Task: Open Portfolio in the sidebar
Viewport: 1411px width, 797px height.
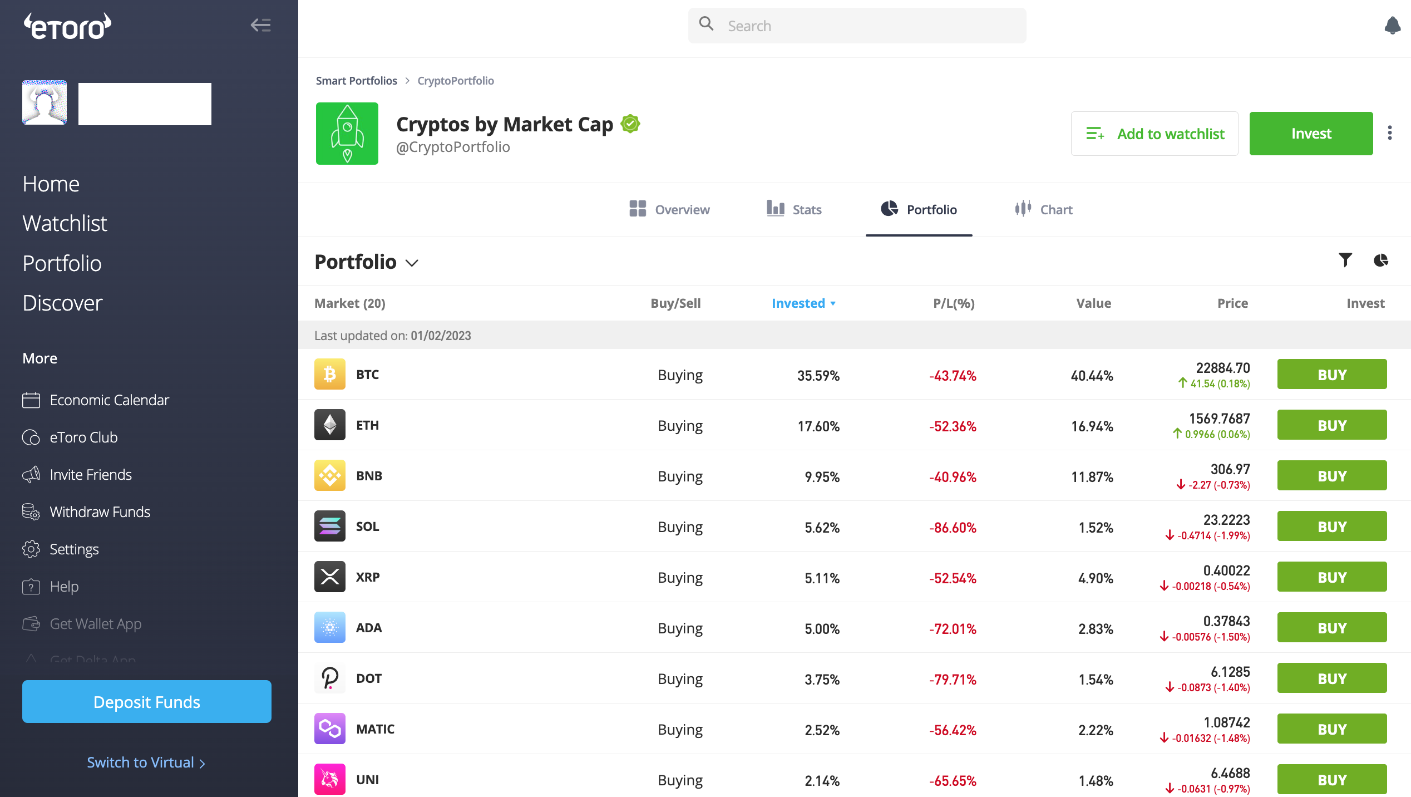Action: pyautogui.click(x=62, y=263)
